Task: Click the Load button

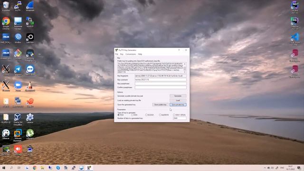Action: point(178,100)
